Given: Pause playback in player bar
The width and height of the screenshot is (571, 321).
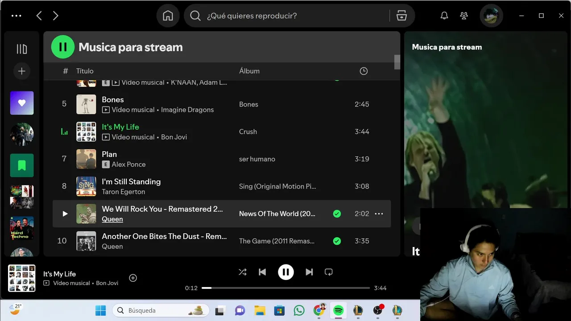Looking at the screenshot, I should (286, 272).
